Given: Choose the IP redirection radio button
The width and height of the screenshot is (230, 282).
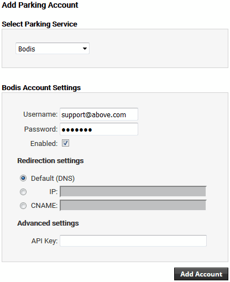Looking at the screenshot, I should [x=23, y=192].
